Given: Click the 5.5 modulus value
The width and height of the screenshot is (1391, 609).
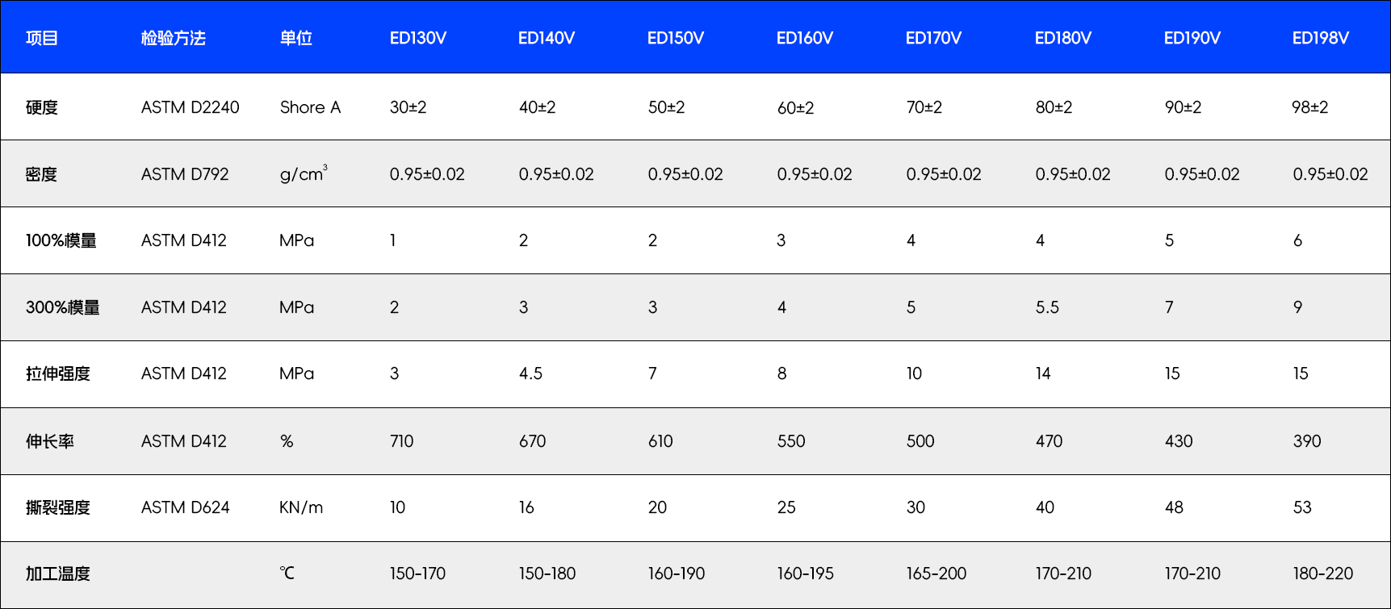Looking at the screenshot, I should pyautogui.click(x=1047, y=307).
